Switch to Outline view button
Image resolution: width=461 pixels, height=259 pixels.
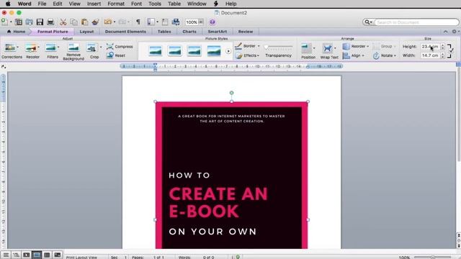(16, 255)
